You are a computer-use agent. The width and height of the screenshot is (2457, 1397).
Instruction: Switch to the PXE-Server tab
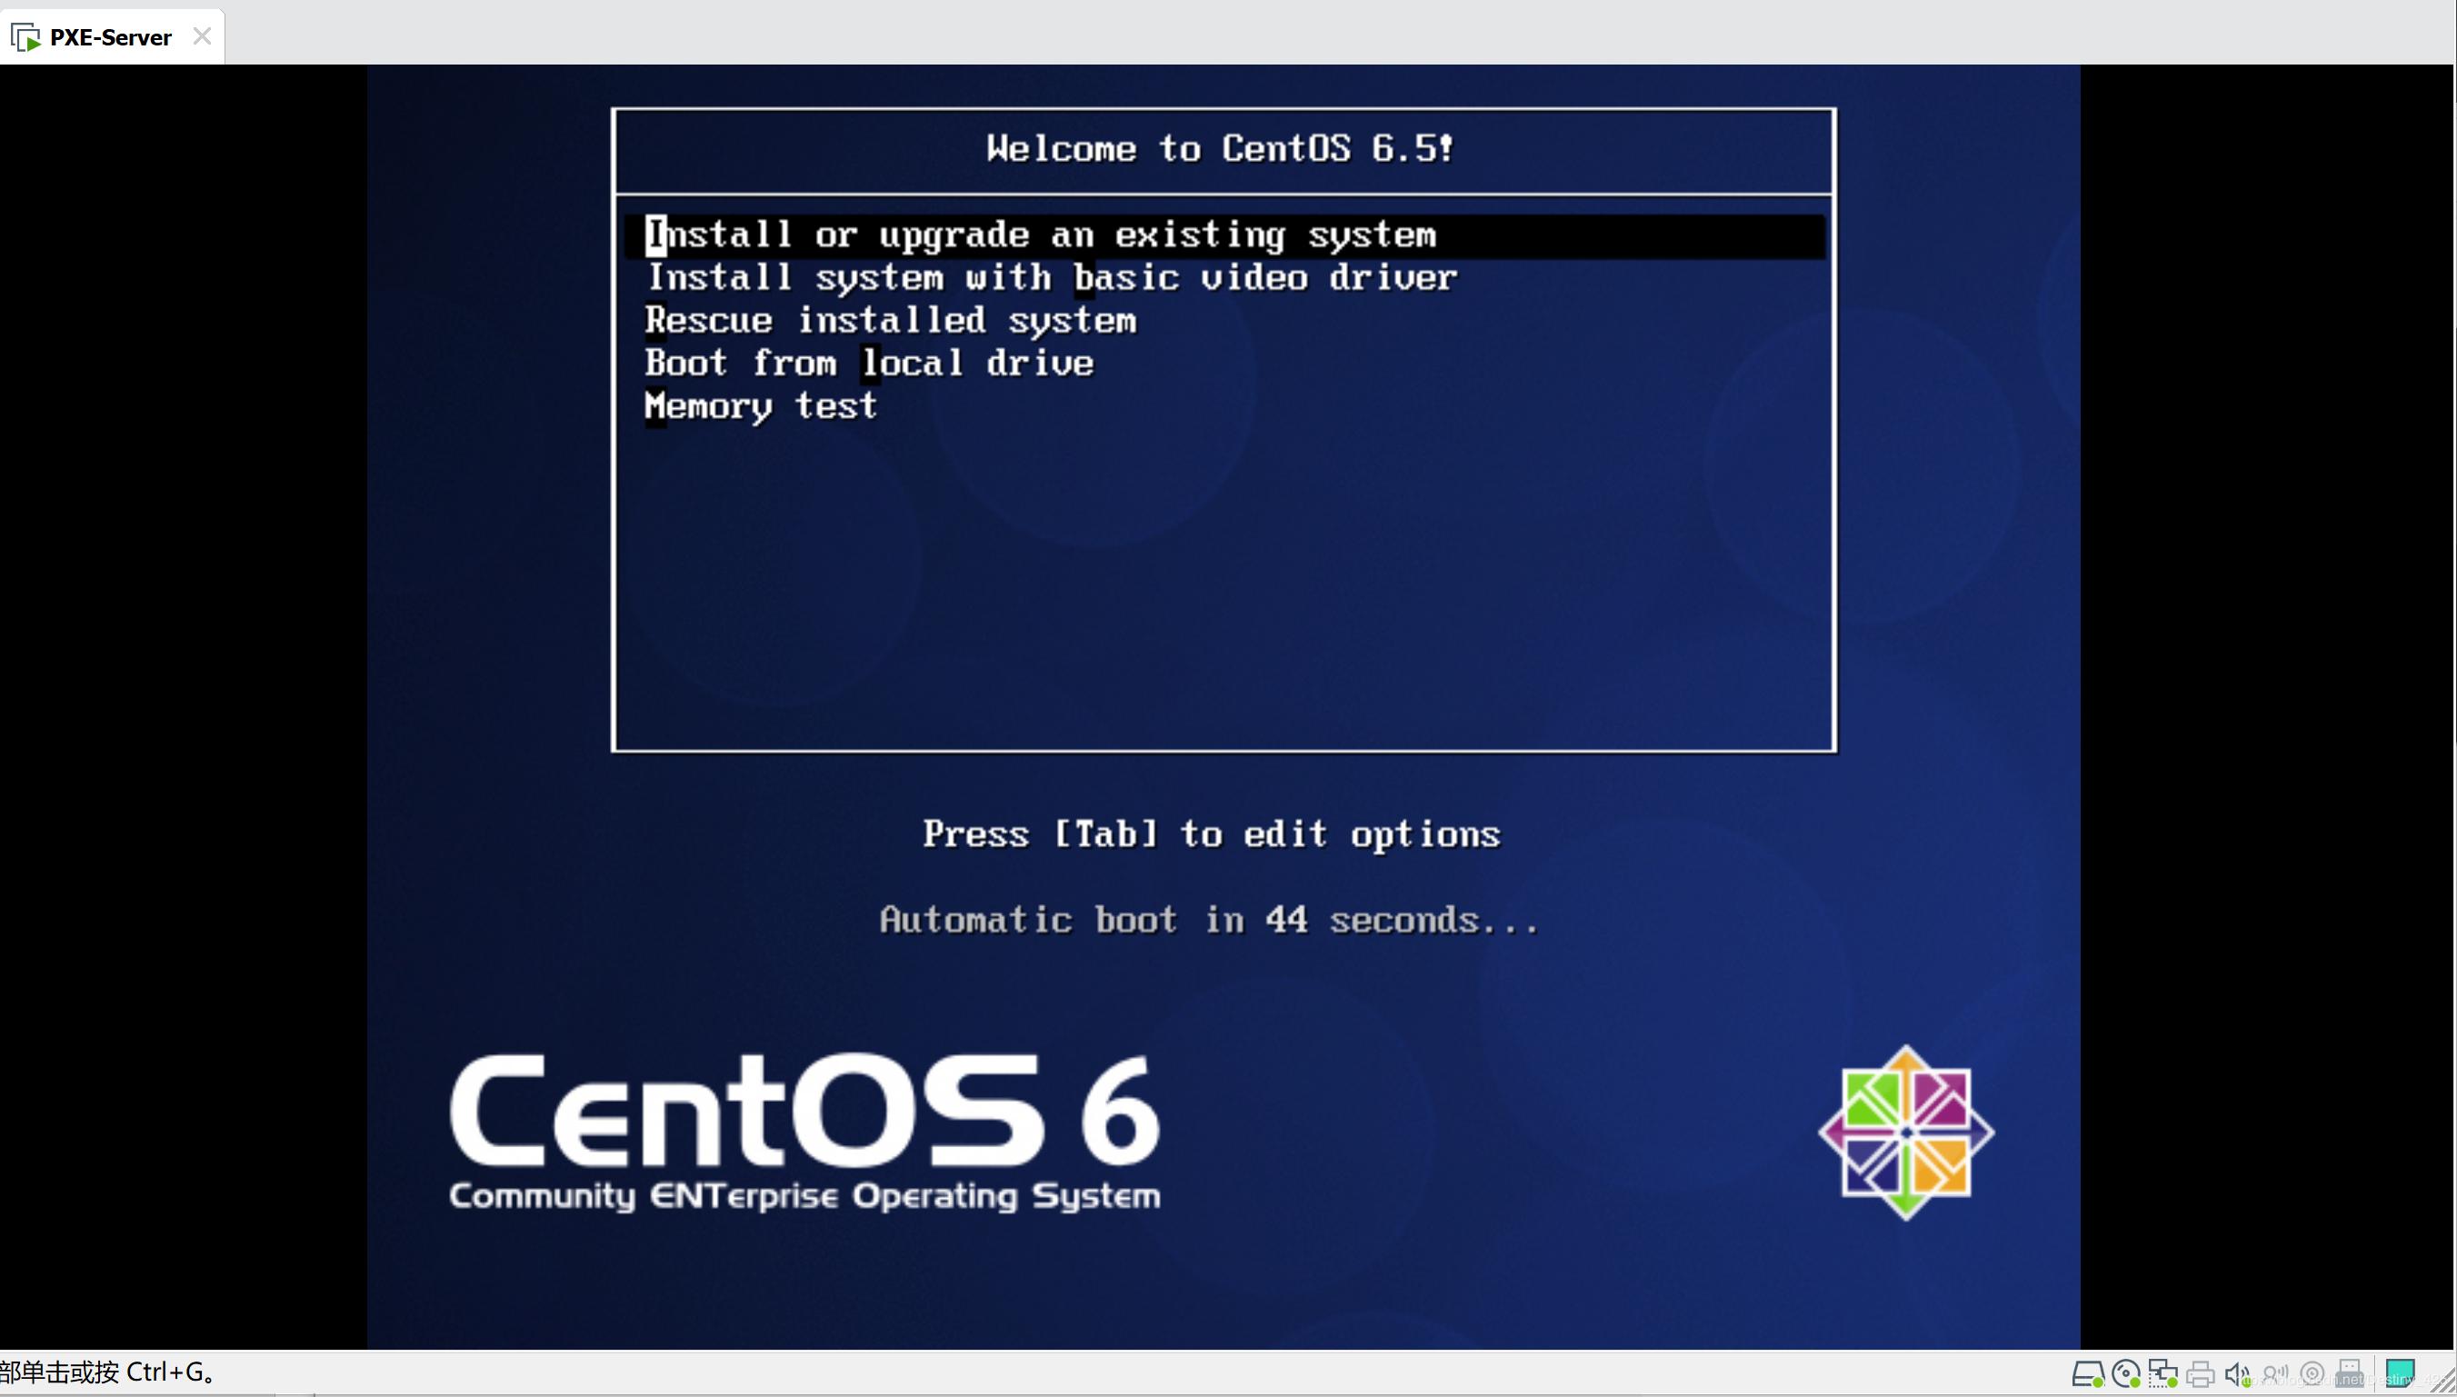click(x=109, y=36)
